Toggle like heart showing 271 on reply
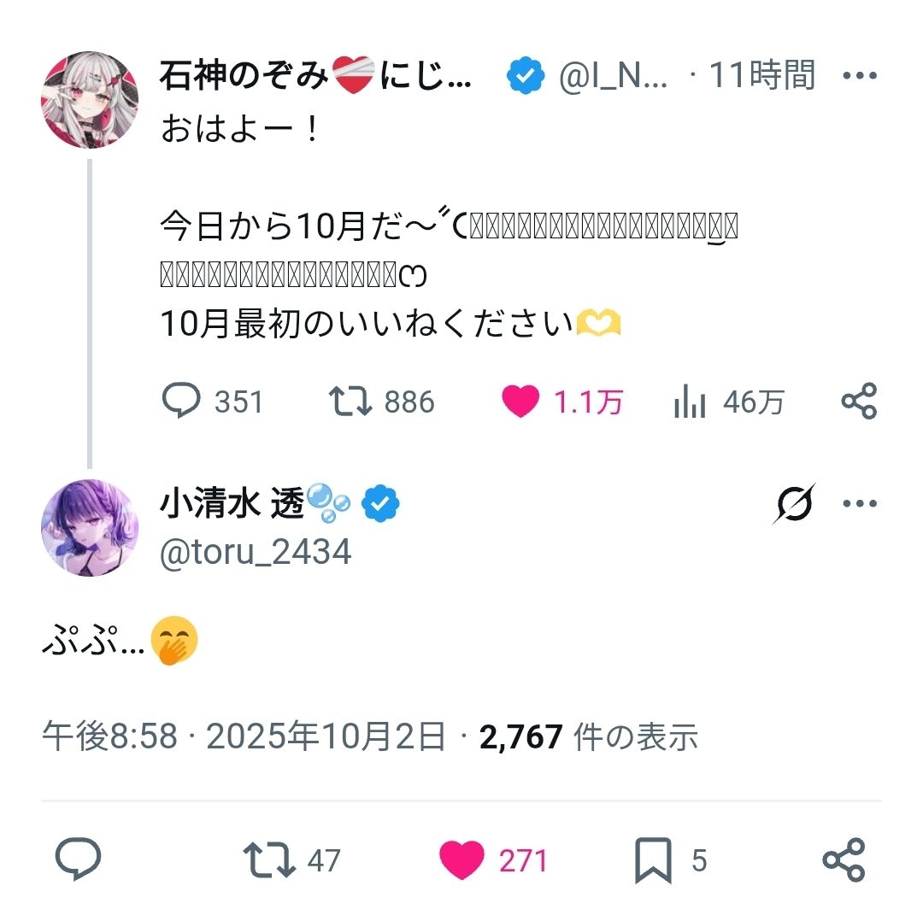The image size is (923, 915). pyautogui.click(x=461, y=859)
